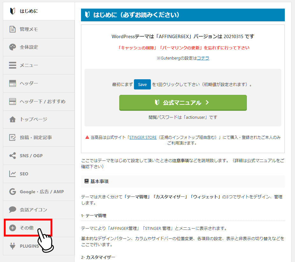295x262 pixels.
Task: Open the green 公式マニュアル button
Action: point(183,103)
